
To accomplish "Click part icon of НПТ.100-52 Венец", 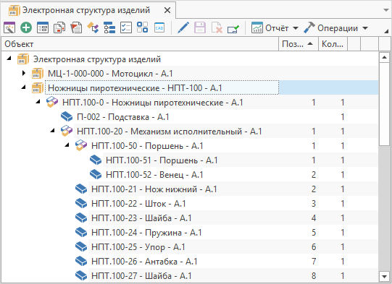I will (96, 175).
